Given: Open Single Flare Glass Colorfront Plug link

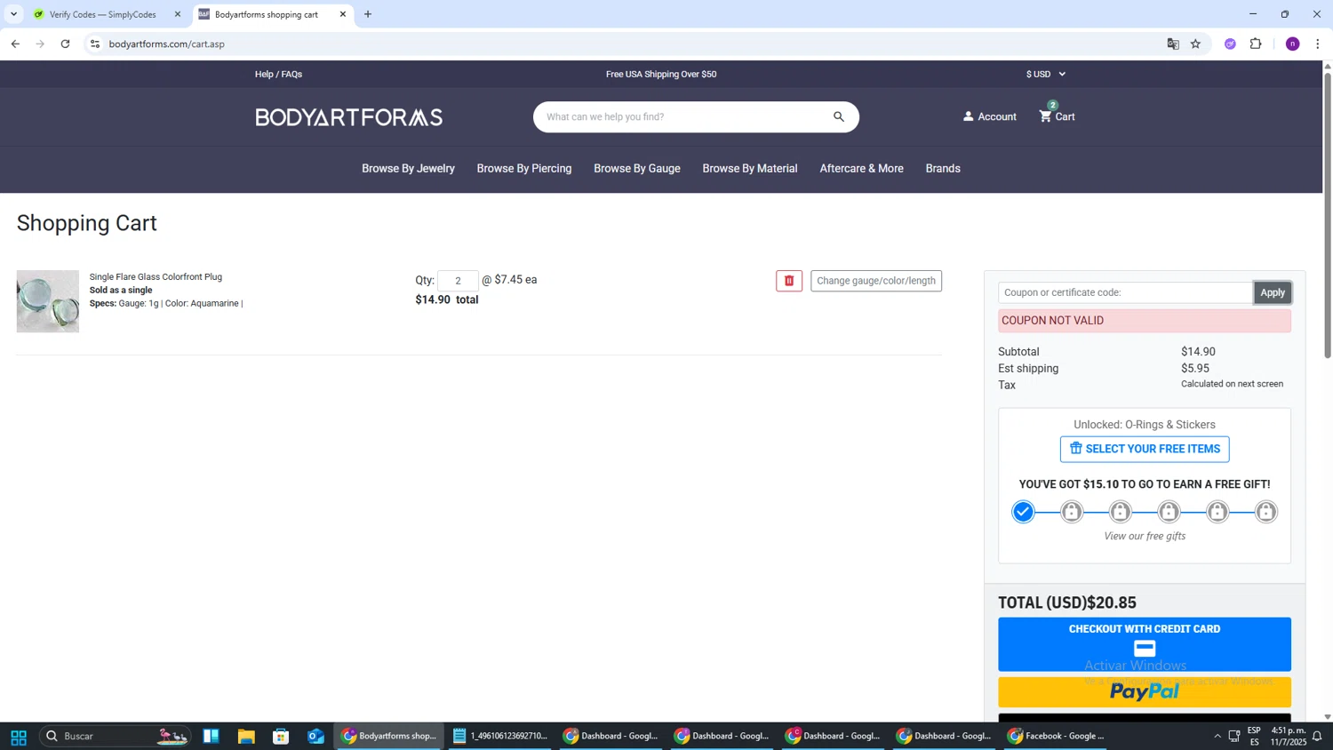Looking at the screenshot, I should point(156,277).
